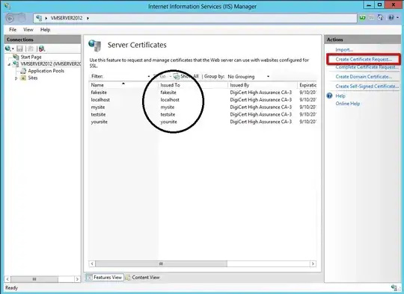The width and height of the screenshot is (404, 294).
Task: Click the Delete Connection icon in Connections toolbar
Action: pos(42,49)
